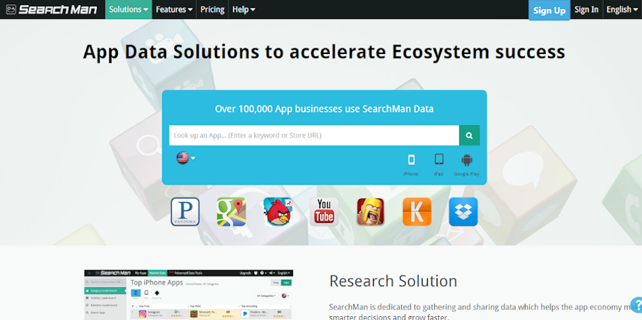Viewport: 642px width, 320px height.
Task: Click the App Data Solutions headline
Action: point(324,52)
